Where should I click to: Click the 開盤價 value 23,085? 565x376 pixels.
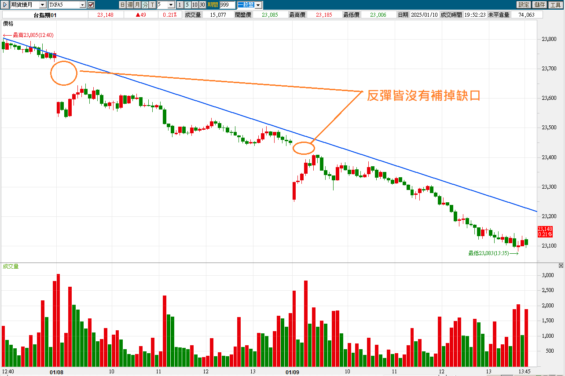(270, 15)
